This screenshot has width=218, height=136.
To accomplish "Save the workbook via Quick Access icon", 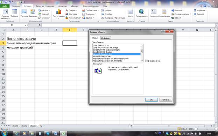I will (6, 2).
